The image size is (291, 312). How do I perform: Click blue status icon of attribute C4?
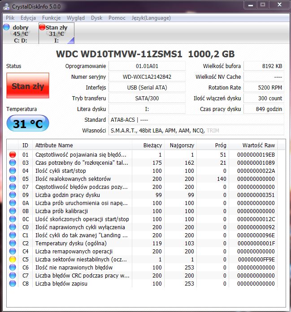(13, 251)
